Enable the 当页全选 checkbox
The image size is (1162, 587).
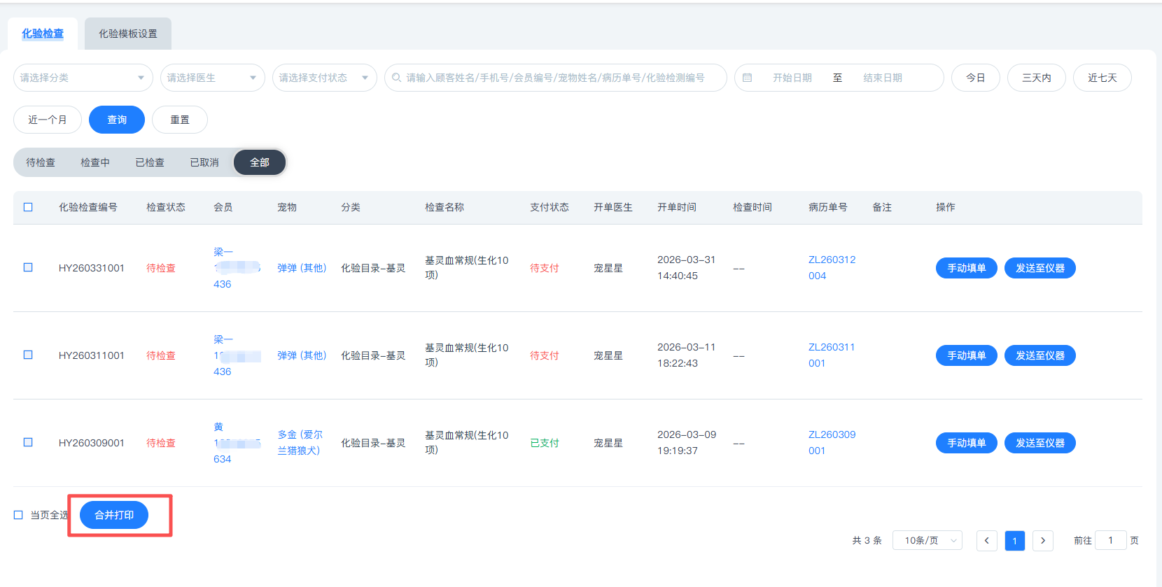point(18,515)
